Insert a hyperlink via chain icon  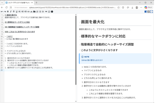[x=28, y=12]
